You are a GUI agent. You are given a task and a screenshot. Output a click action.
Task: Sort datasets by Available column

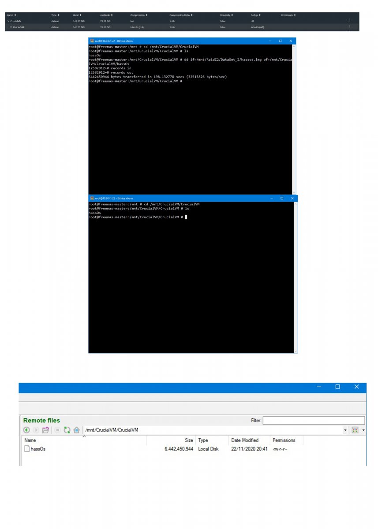click(106, 15)
